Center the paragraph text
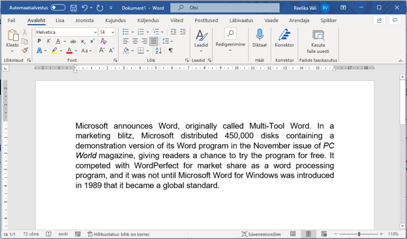Screen dimensions: 407x239 135,41
